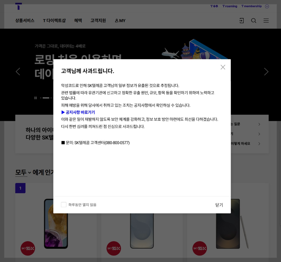The image size is (281, 262).
Task: Close the apology popup with the X
Action: tap(223, 67)
